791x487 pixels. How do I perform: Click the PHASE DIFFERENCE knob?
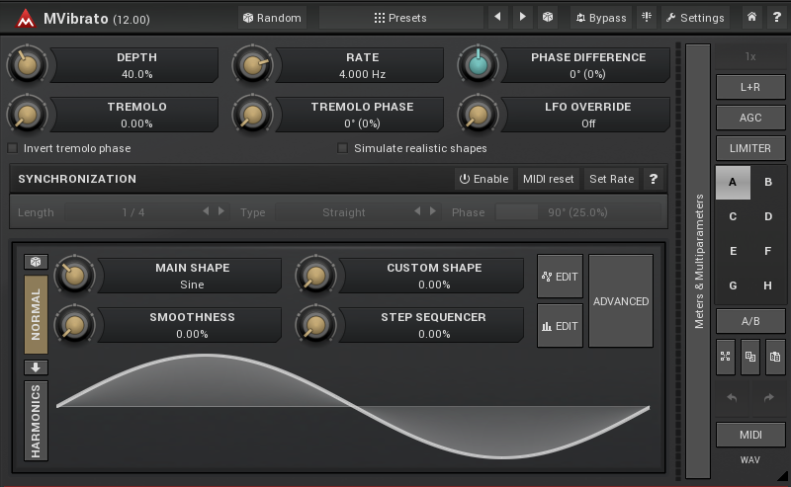[x=479, y=65]
